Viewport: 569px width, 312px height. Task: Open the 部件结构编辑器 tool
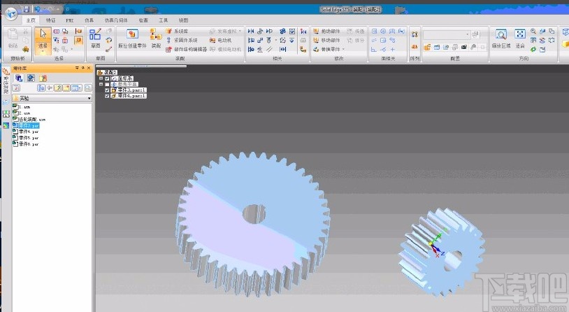[186, 49]
